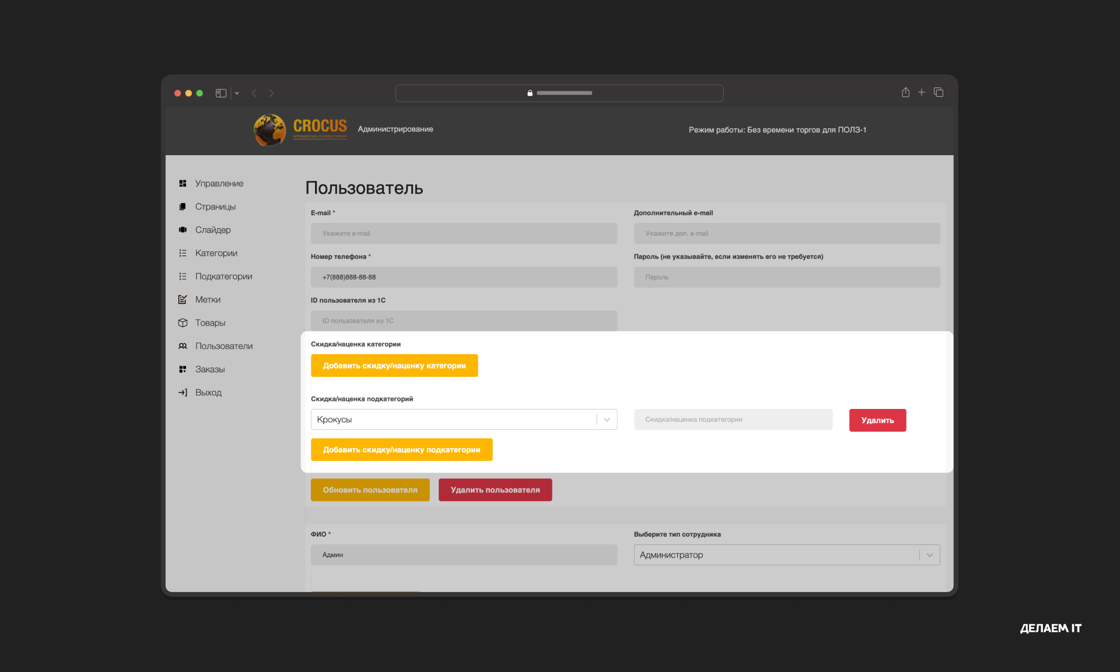Click the browser address bar
The width and height of the screenshot is (1120, 672).
click(x=559, y=93)
